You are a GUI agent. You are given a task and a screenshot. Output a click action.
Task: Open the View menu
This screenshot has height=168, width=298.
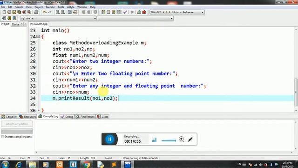pyautogui.click(x=29, y=7)
